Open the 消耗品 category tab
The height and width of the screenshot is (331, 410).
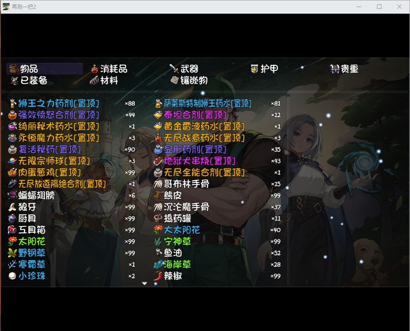(x=109, y=69)
